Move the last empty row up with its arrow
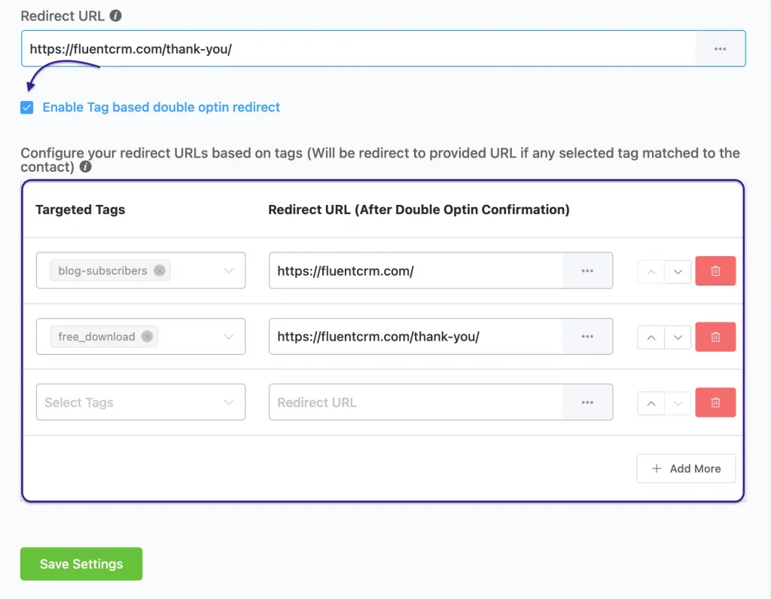771x599 pixels. tap(651, 402)
